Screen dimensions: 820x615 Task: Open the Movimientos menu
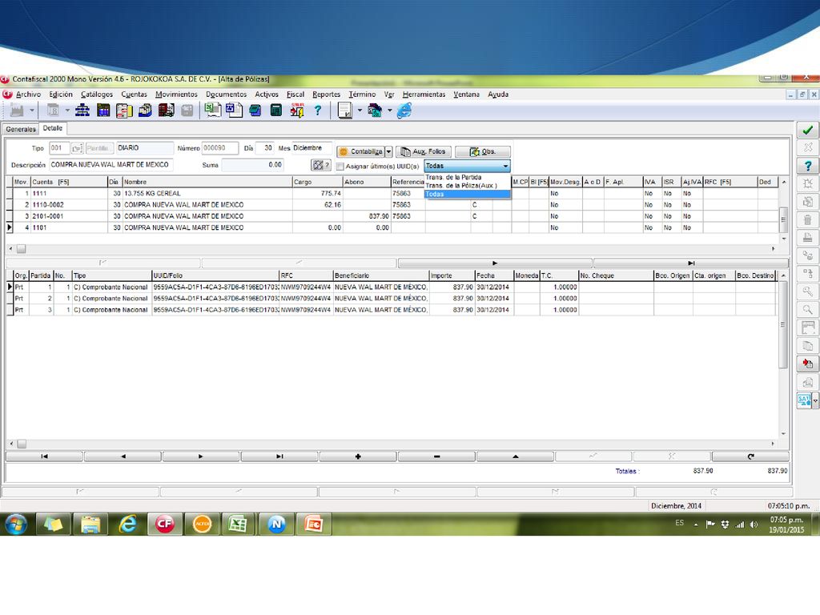tap(176, 94)
